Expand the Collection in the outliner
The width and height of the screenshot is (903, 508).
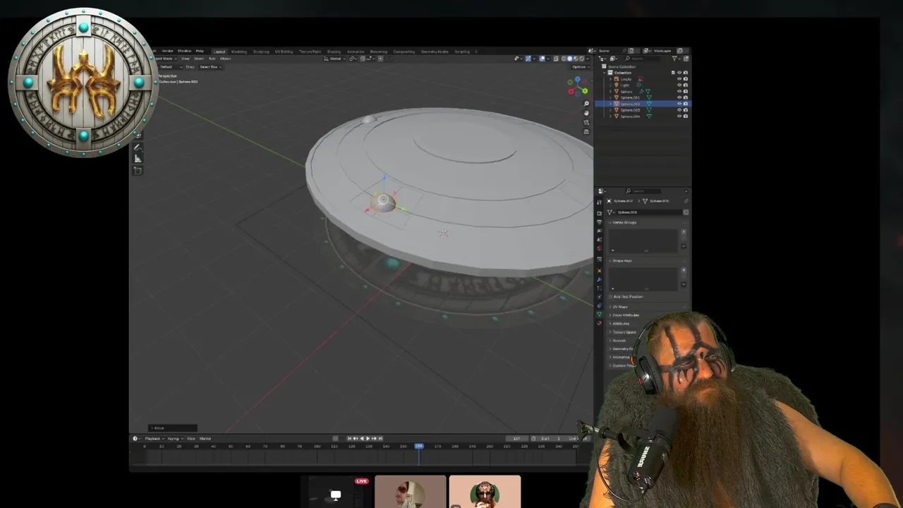click(604, 73)
